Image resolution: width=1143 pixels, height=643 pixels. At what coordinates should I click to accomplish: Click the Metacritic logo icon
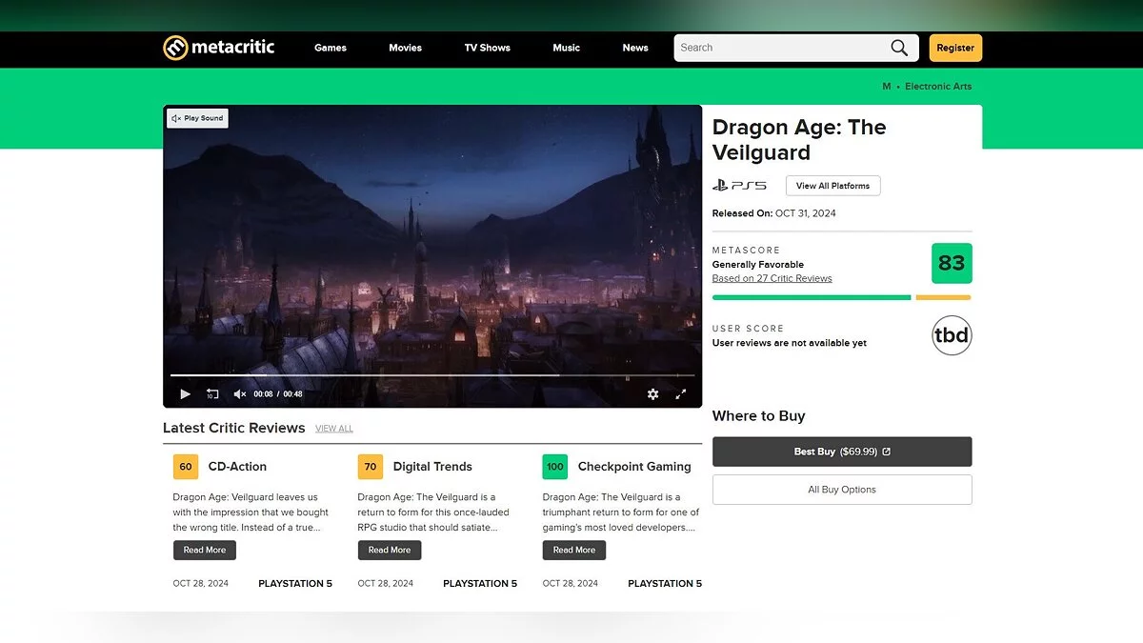pos(175,48)
